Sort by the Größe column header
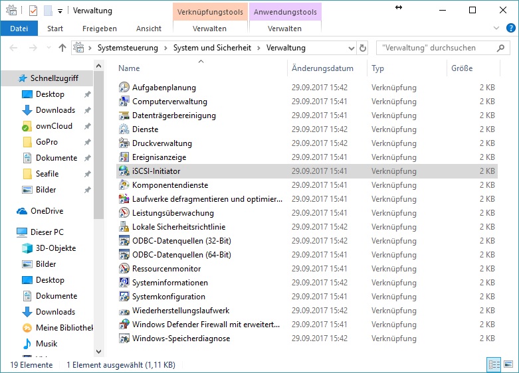Screen dimensions: 519x373 [x=473, y=68]
